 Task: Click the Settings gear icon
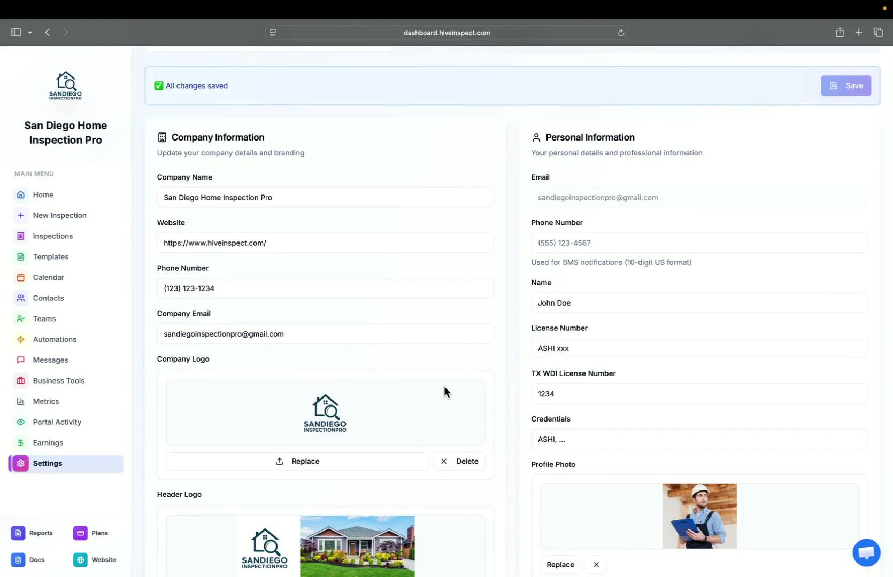click(x=21, y=463)
